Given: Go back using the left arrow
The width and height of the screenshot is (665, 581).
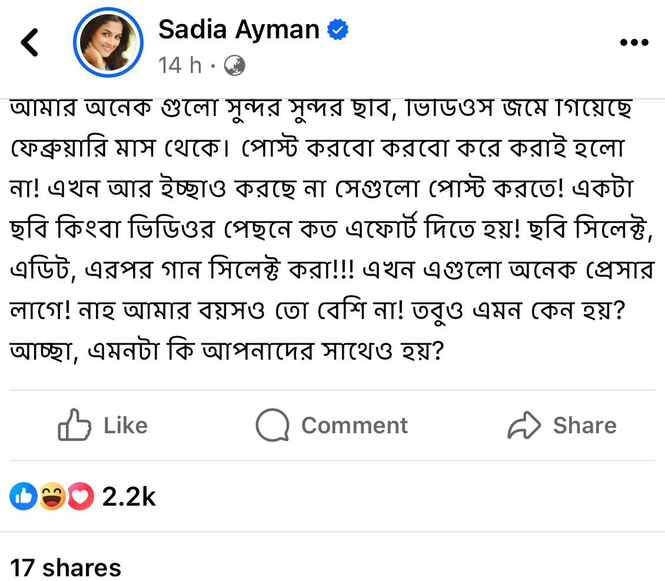Looking at the screenshot, I should point(29,42).
